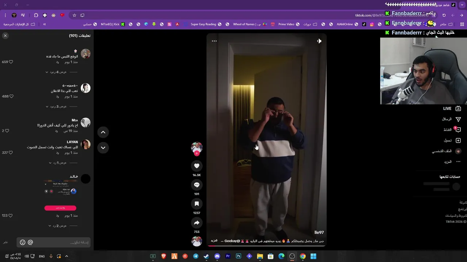The width and height of the screenshot is (467, 262).
Task: Open the AlAhliOnline bookmark
Action: pos(347,24)
